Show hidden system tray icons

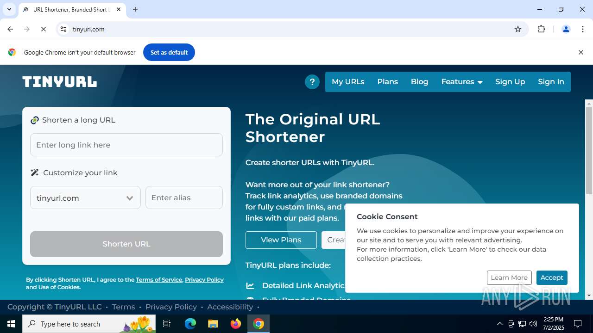point(499,324)
